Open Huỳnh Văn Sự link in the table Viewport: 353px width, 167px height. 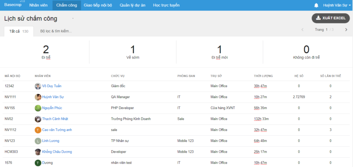tap(53, 97)
